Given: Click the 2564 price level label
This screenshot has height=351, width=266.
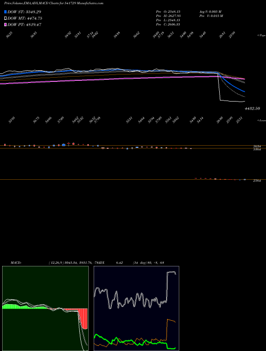Looking at the screenshot, I should [x=257, y=181].
